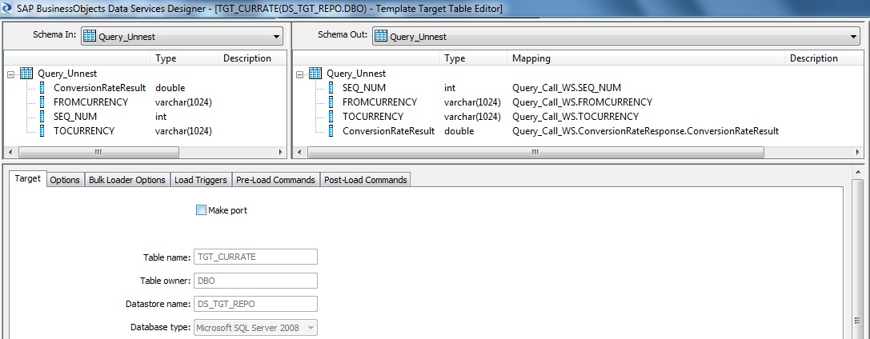Click the Query_Call_WS.TOCURRENCY mapping
Screen dimensions: 870x339
pos(575,116)
